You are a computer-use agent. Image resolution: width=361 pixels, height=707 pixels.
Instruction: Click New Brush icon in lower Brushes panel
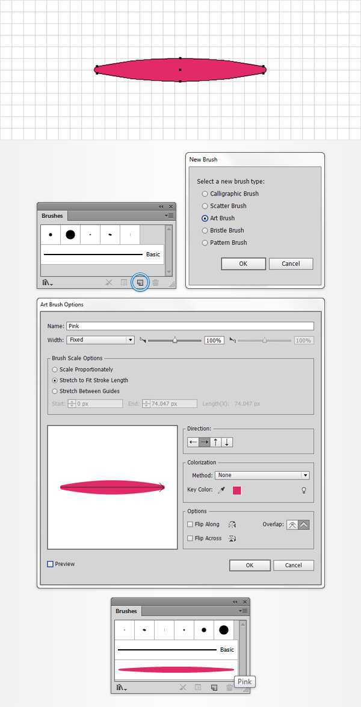(214, 688)
